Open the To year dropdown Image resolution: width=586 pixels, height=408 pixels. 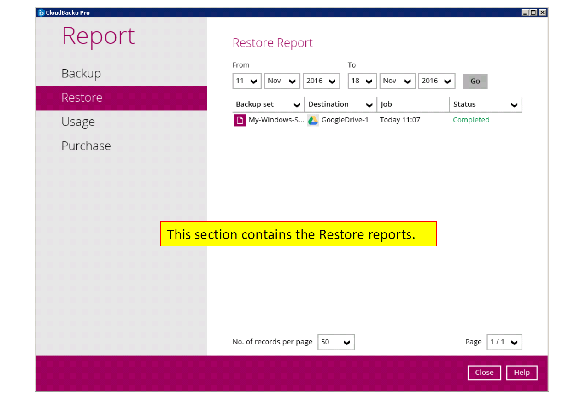pyautogui.click(x=436, y=81)
